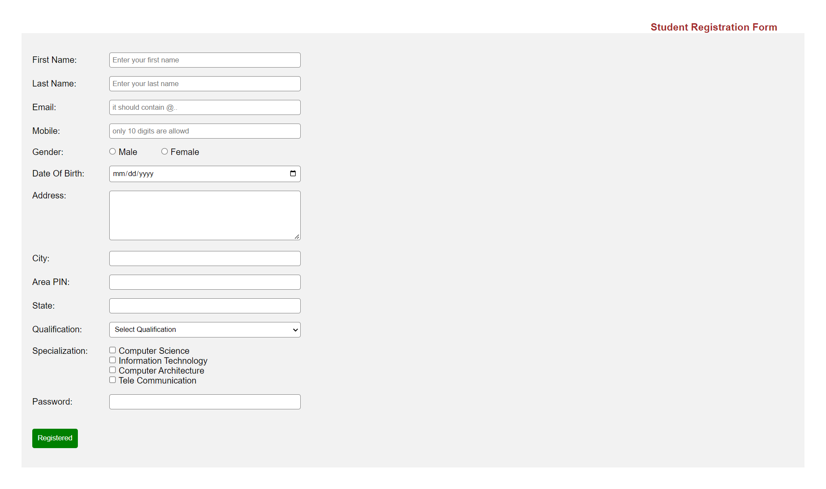Click inside the Date Of Birth field
Viewport: 826px width, 489px height.
(x=194, y=174)
